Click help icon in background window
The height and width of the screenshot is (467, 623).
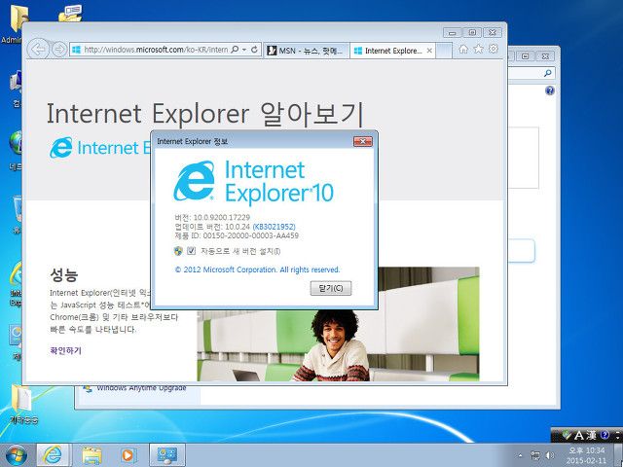pyautogui.click(x=549, y=90)
